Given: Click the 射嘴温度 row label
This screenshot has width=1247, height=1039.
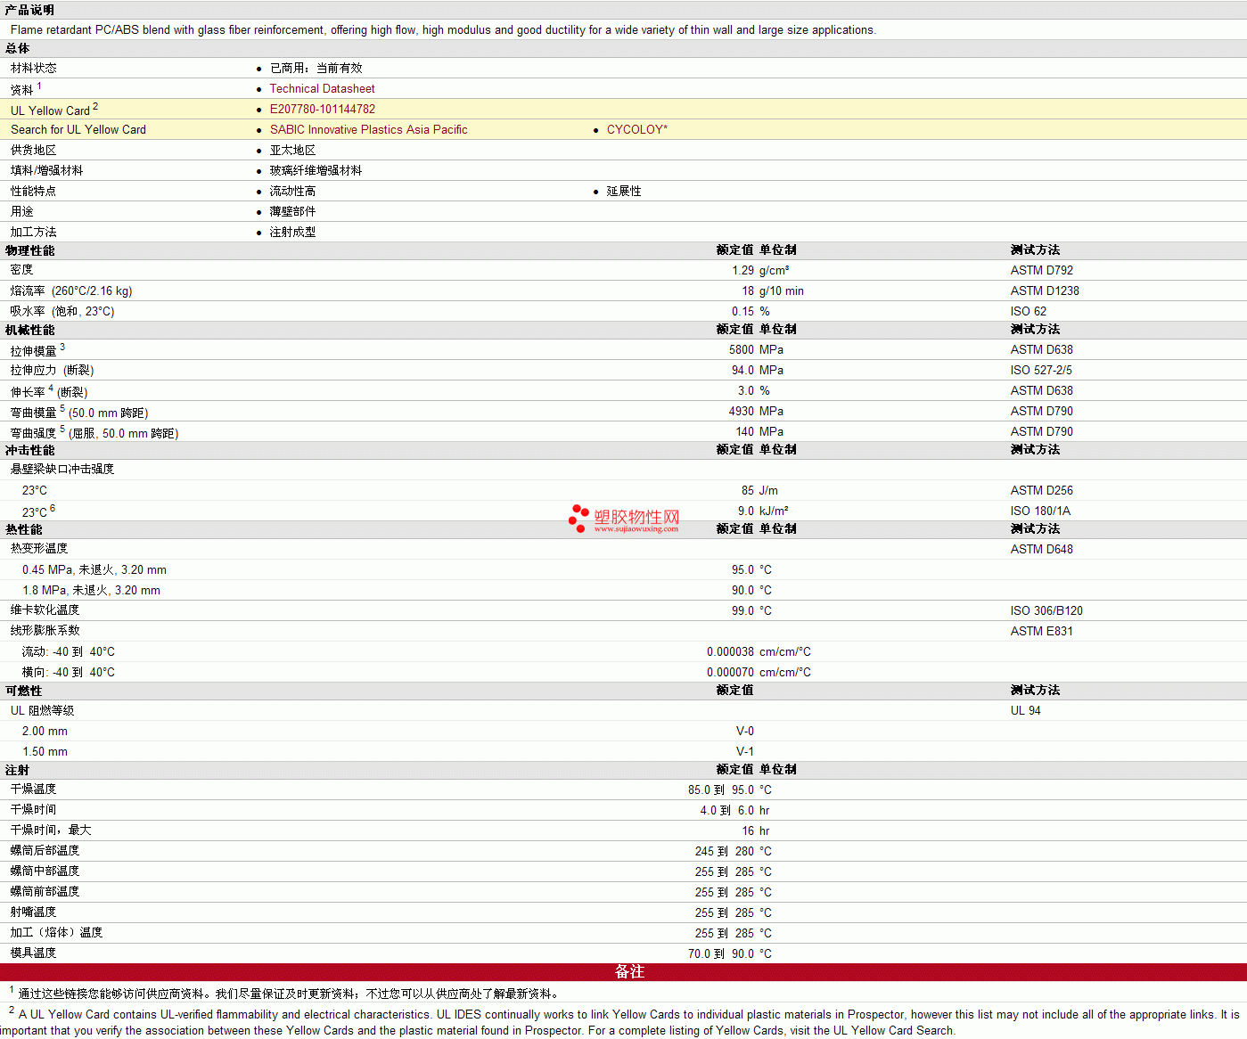Looking at the screenshot, I should (34, 912).
